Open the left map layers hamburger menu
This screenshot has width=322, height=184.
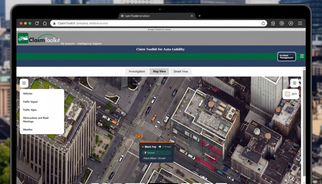(24, 83)
